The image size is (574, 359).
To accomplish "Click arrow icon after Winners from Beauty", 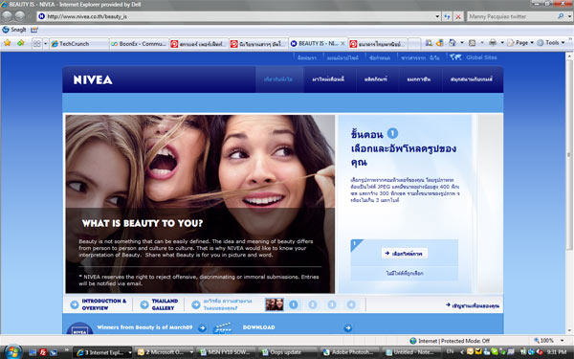I will coord(202,328).
